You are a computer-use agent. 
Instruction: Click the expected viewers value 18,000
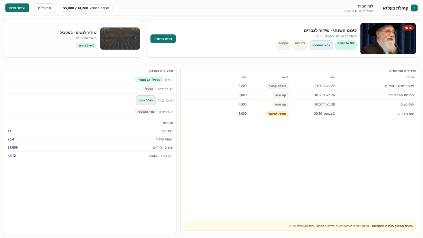(x=242, y=114)
